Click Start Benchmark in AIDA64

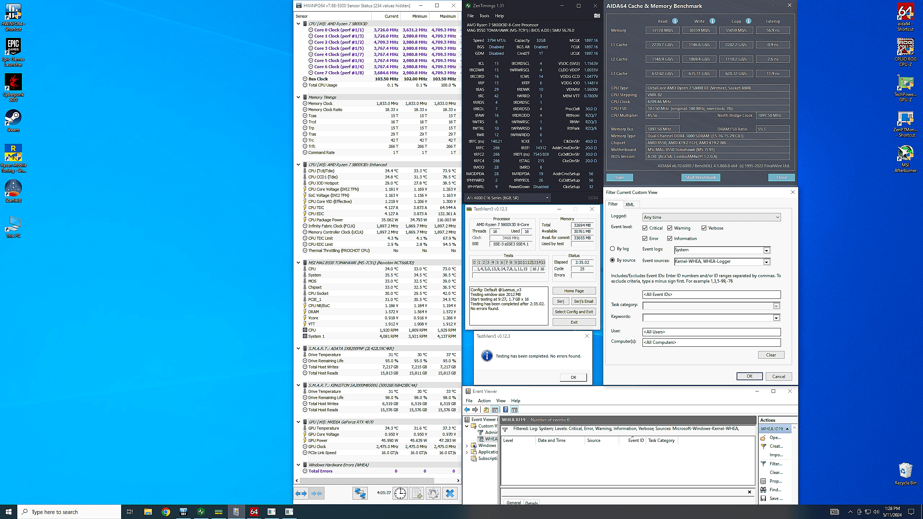point(701,177)
